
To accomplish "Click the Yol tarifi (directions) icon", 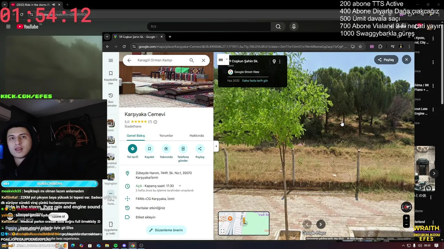I will pos(132,149).
